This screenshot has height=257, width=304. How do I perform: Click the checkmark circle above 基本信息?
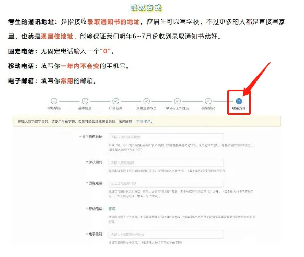click(x=85, y=101)
